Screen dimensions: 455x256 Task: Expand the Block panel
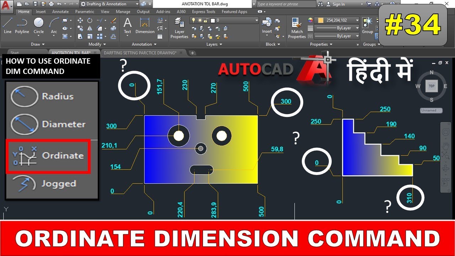[273, 44]
